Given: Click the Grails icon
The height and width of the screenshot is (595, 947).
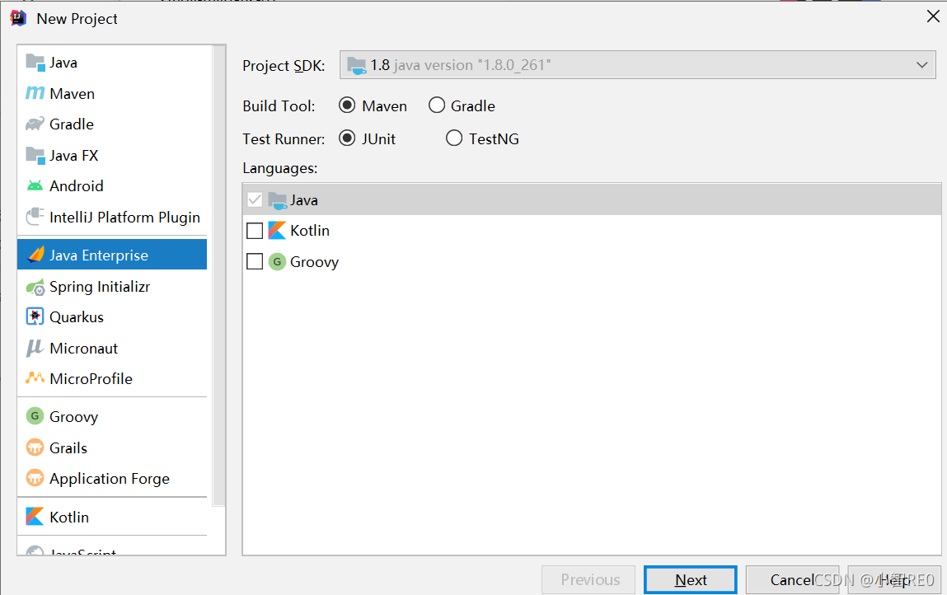Looking at the screenshot, I should click(35, 447).
